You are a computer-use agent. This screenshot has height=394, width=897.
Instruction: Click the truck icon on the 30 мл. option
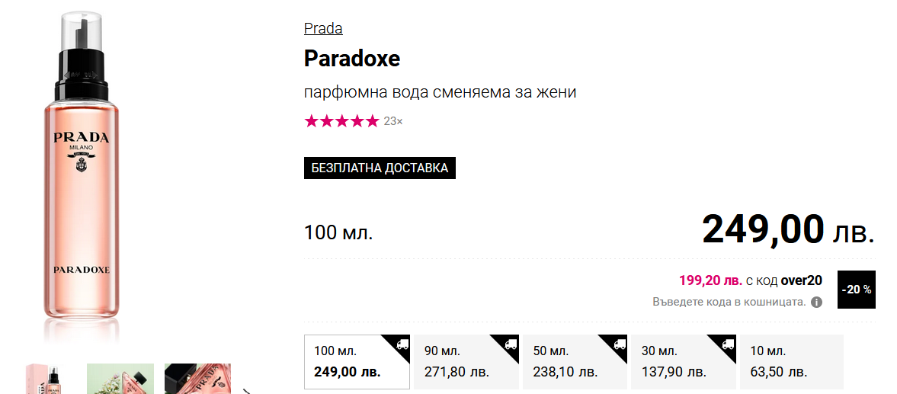coord(729,344)
